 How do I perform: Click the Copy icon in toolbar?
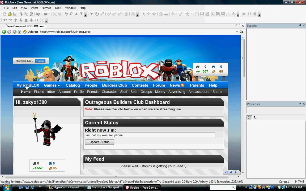(26, 14)
